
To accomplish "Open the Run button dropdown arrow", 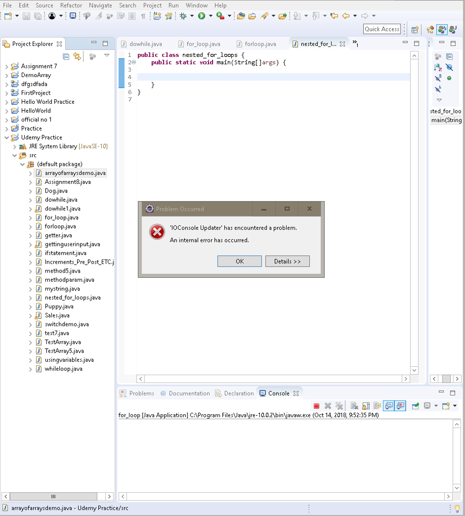I will click(x=211, y=16).
